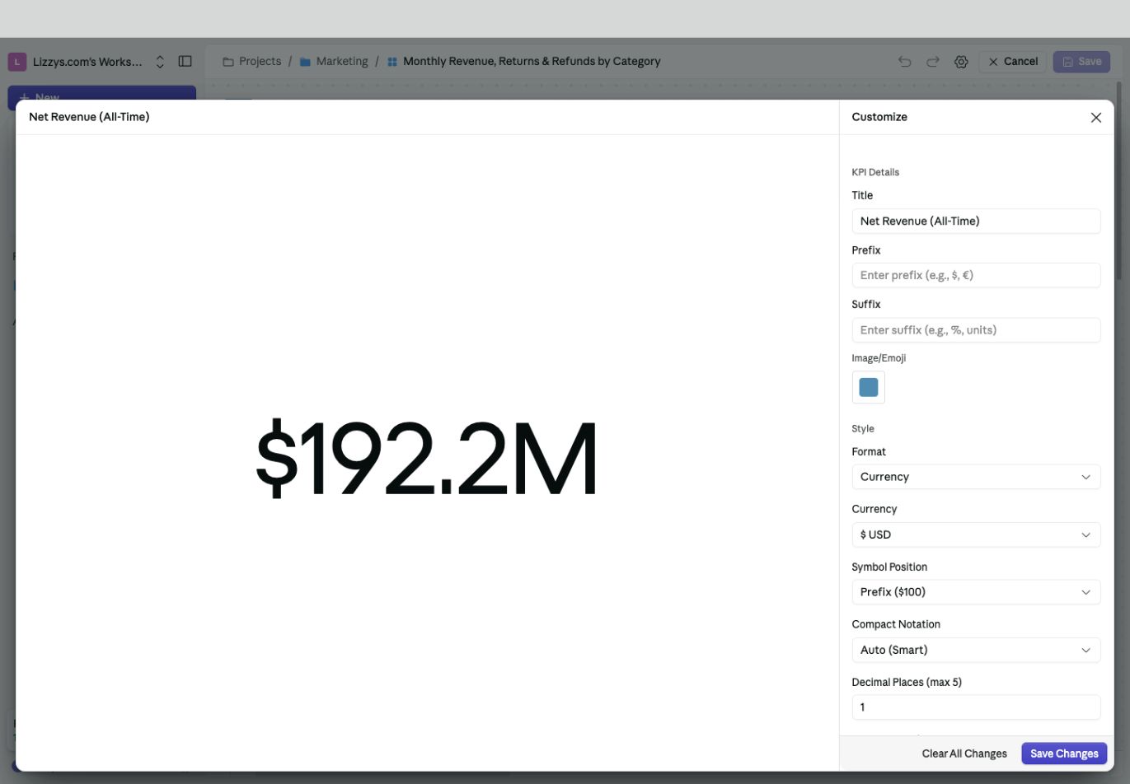Toggle the sidebar panel icon

(185, 61)
